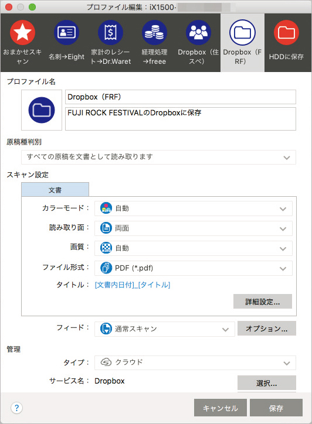This screenshot has width=312, height=424.
Task: Open the フィード feed mode dropdown
Action: tap(165, 329)
